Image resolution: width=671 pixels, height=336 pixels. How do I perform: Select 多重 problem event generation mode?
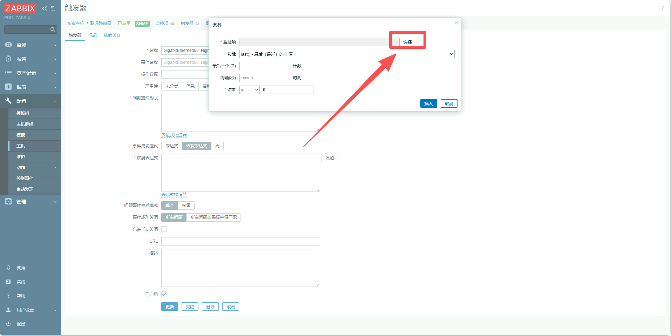point(186,206)
